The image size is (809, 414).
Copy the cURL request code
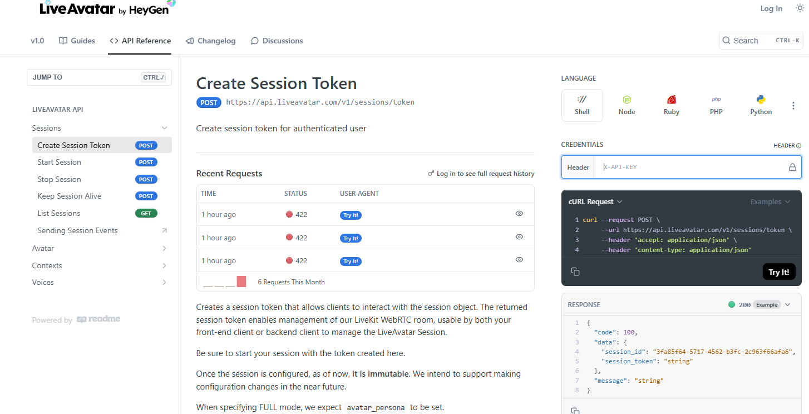[575, 272]
